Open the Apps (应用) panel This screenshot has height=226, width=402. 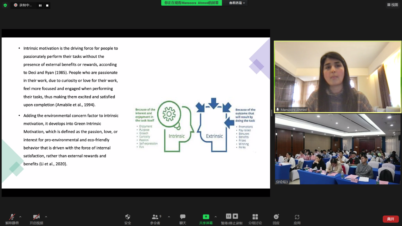click(x=297, y=219)
